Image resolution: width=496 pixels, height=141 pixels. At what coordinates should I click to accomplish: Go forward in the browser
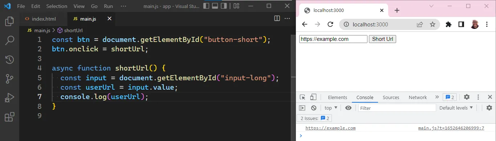[x=317, y=24]
